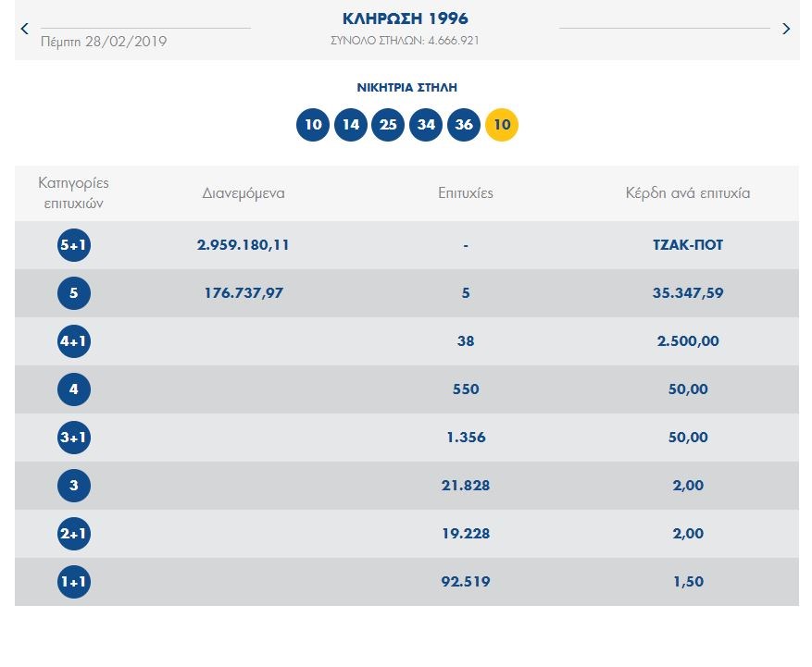Select the winning number 36 ball
Screen dimensions: 812x667
coord(464,125)
